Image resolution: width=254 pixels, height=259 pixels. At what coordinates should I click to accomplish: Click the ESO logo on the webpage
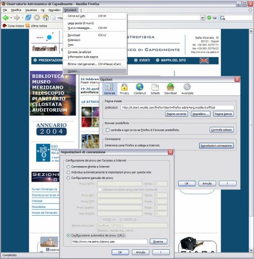pyautogui.click(x=43, y=153)
